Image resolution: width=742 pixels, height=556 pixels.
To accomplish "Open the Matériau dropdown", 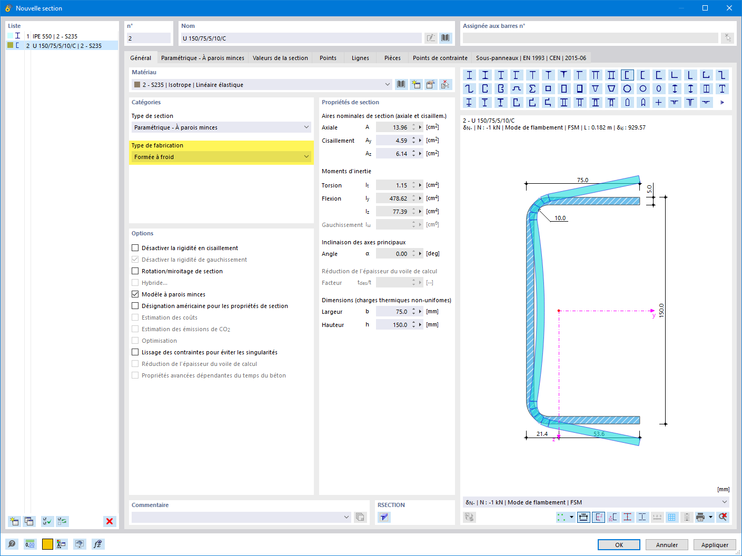I will point(262,84).
